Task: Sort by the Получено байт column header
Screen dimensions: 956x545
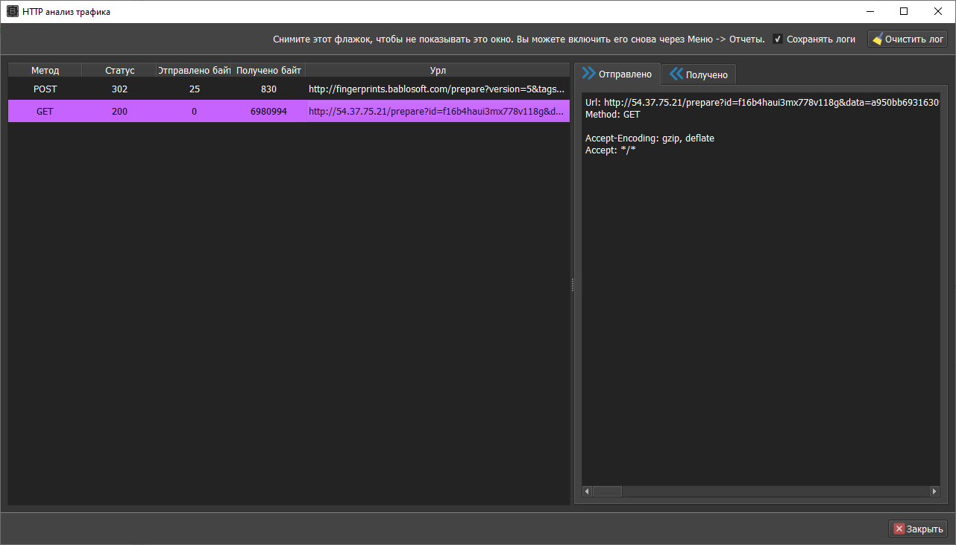Action: pos(268,70)
